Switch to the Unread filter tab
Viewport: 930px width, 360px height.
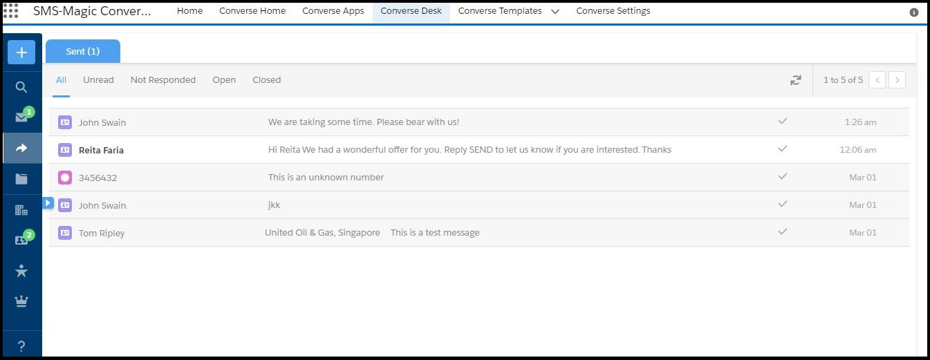pos(98,80)
